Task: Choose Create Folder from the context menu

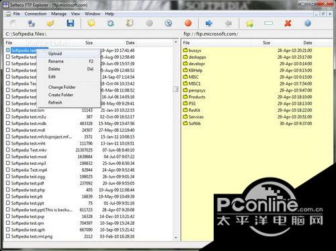Action: point(69,95)
